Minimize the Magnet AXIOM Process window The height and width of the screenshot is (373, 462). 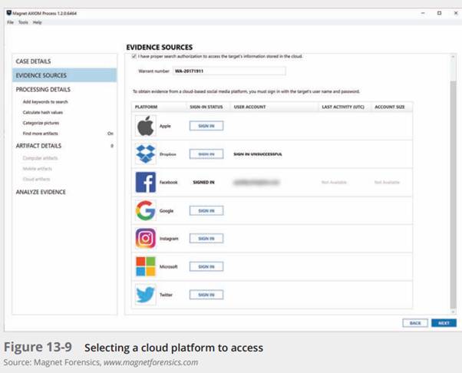click(x=423, y=13)
